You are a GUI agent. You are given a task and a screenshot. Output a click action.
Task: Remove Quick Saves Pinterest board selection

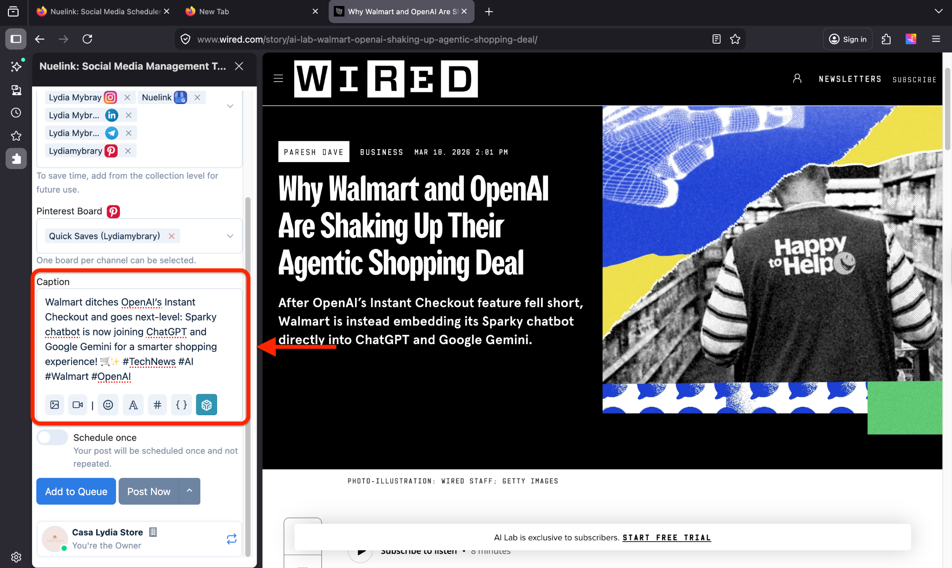tap(172, 236)
